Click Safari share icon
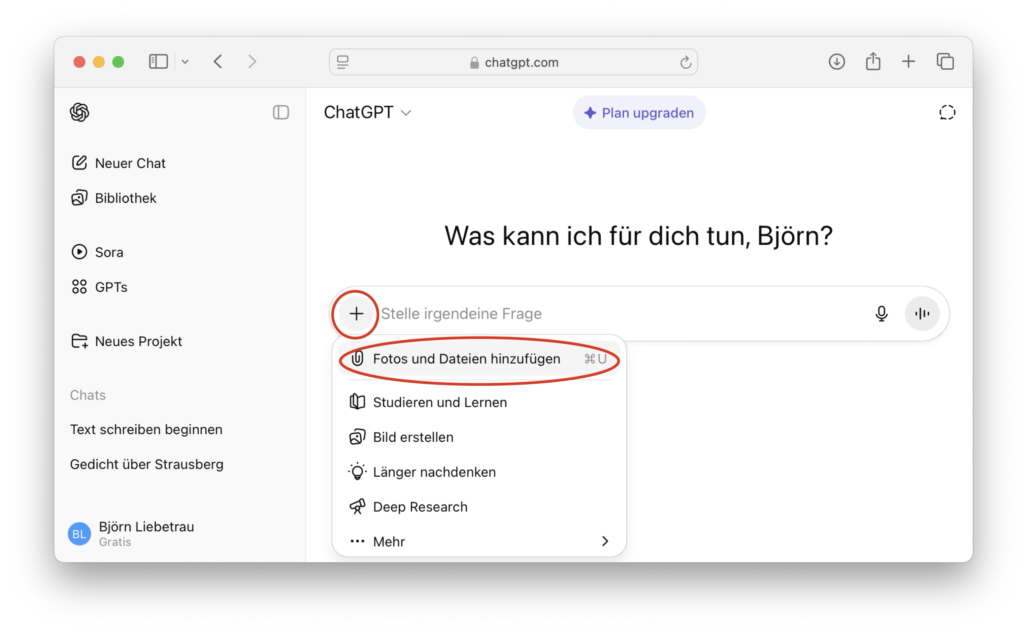 (x=873, y=62)
